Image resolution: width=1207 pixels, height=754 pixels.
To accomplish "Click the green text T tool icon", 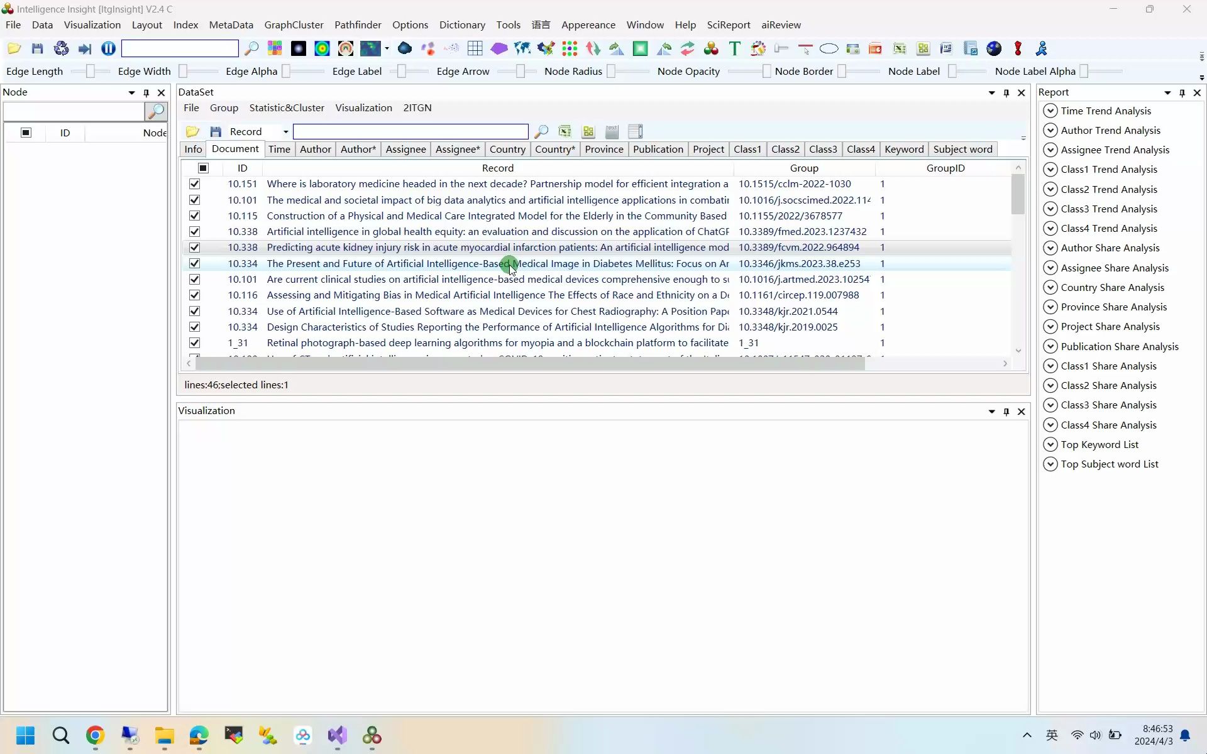I will pos(734,48).
